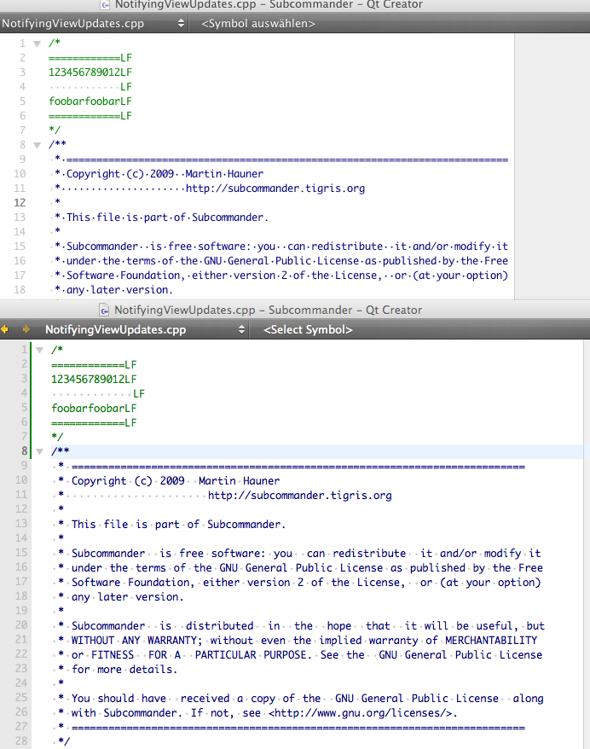Open the lower NotifyingViewUpdates.cpp file dropdown
This screenshot has height=749, width=590.
click(145, 329)
